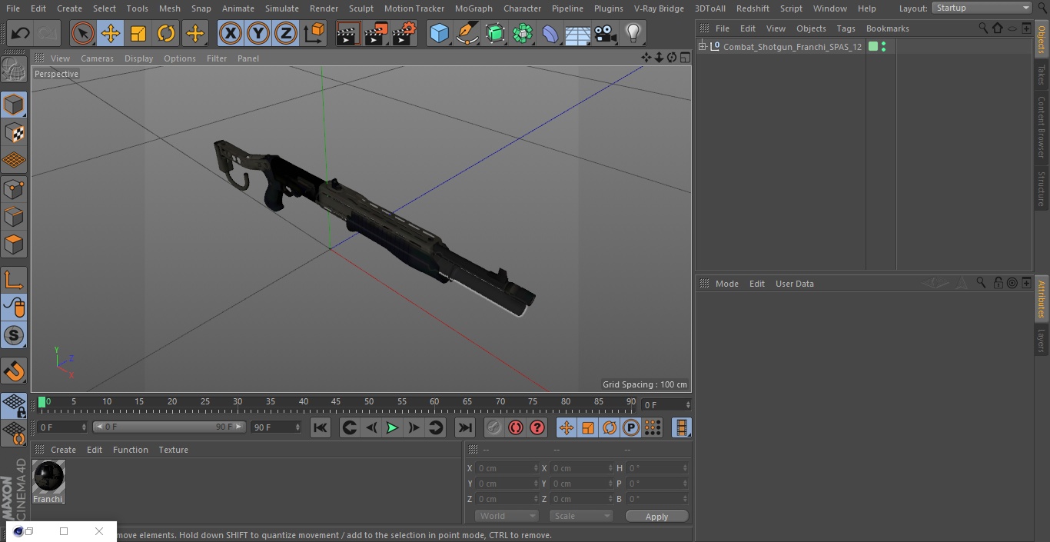Select the Live Selection tool
Viewport: 1050px width, 542px height.
[83, 34]
